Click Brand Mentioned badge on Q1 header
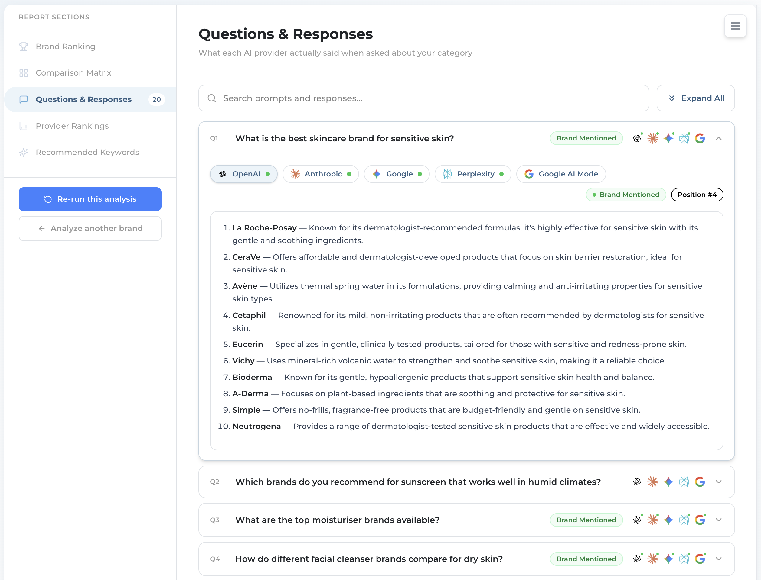This screenshot has height=580, width=761. point(586,138)
